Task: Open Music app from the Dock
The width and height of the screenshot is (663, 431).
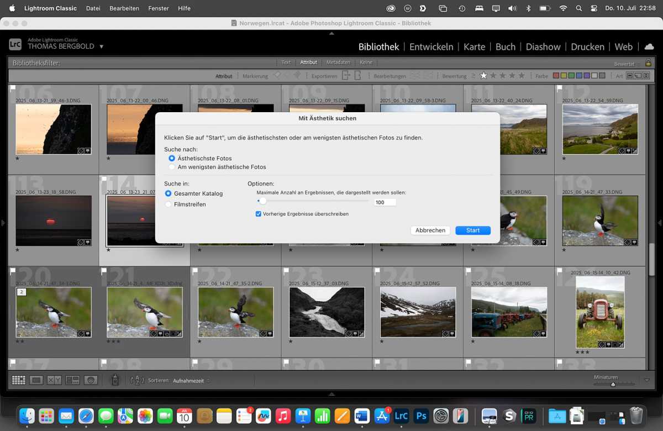Action: pos(283,416)
